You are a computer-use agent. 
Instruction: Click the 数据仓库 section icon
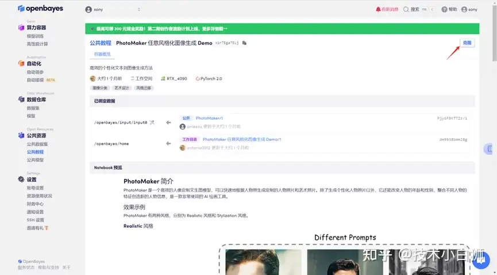click(21, 100)
